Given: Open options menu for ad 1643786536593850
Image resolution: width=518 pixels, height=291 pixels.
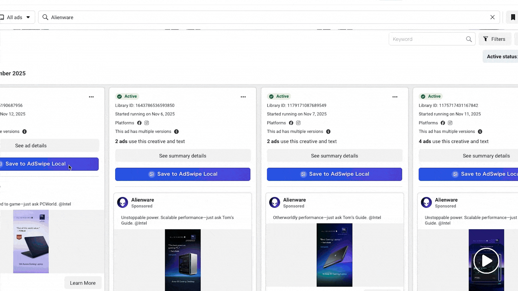Looking at the screenshot, I should [243, 97].
